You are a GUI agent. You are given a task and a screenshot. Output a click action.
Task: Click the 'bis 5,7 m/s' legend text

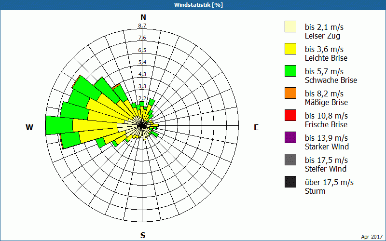[324, 71]
